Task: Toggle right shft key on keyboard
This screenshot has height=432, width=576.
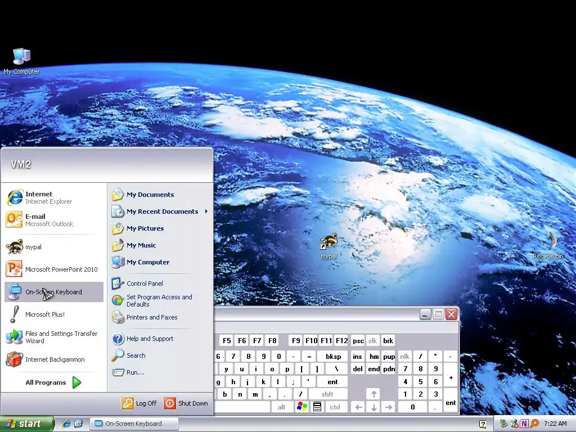Action: point(327,394)
